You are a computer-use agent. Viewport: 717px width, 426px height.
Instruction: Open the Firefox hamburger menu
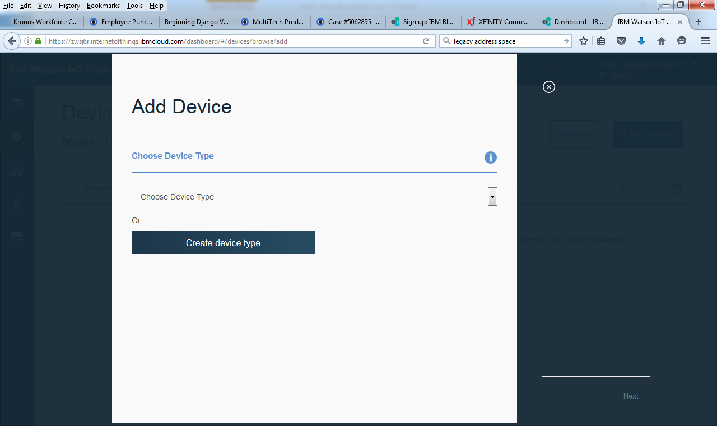coord(705,41)
